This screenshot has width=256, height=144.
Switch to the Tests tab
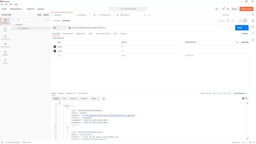tap(115, 34)
